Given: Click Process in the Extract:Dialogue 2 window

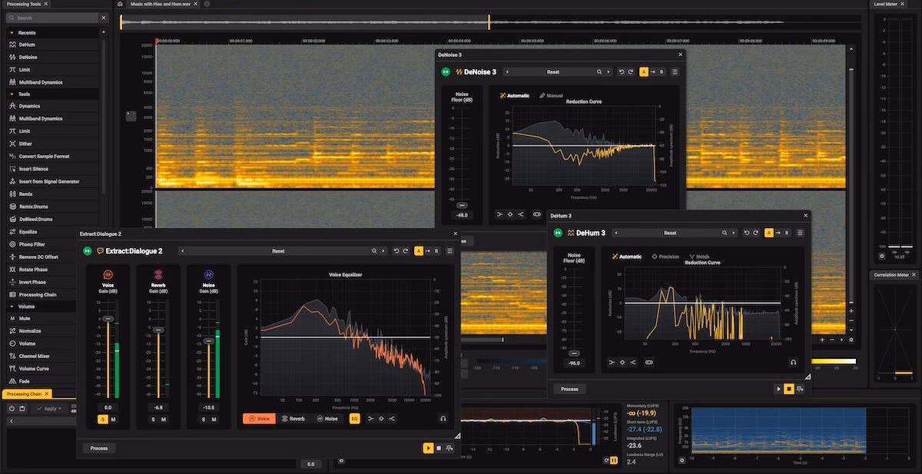Looking at the screenshot, I should [99, 448].
